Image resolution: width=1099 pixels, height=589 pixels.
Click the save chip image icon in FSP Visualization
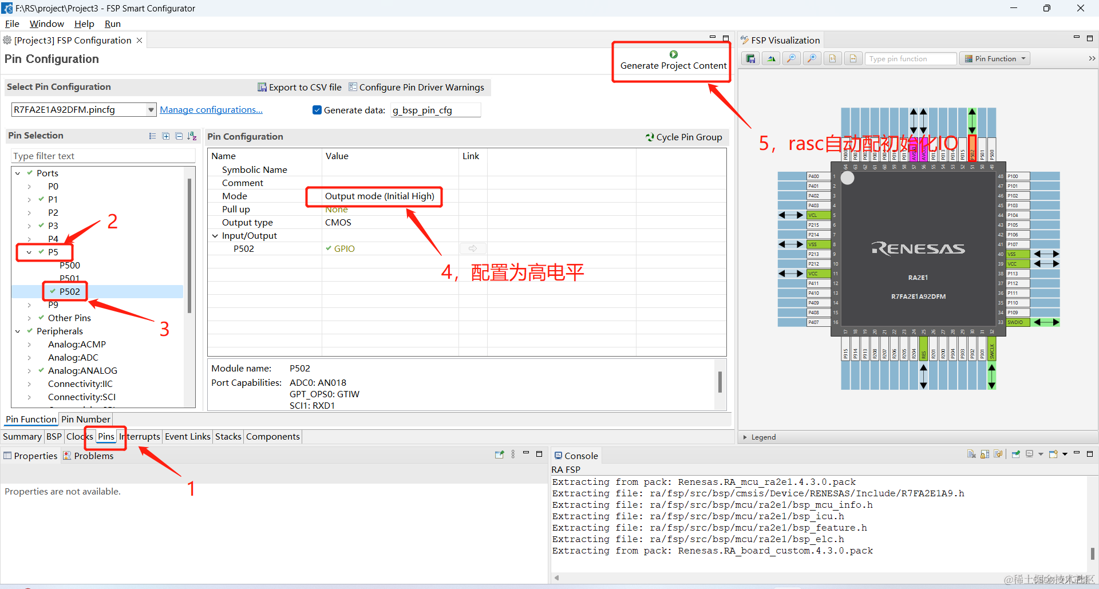[x=750, y=58]
